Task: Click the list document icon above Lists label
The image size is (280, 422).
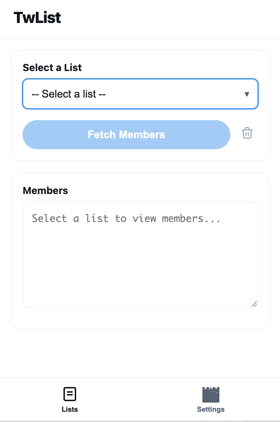Action: point(69,394)
